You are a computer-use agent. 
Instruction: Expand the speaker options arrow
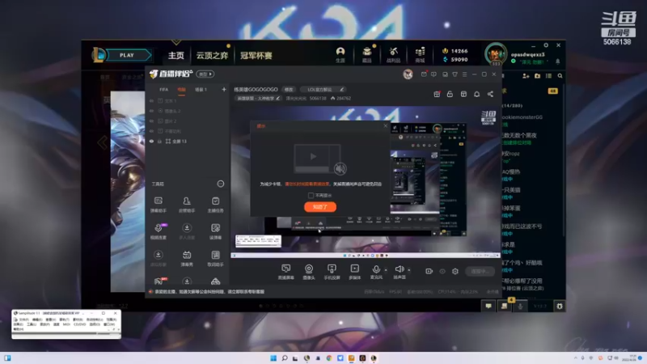[x=409, y=270]
